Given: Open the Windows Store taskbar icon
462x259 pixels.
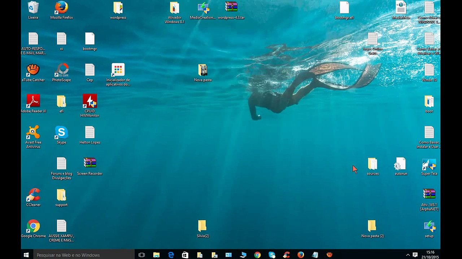Looking at the screenshot, I should [185, 255].
